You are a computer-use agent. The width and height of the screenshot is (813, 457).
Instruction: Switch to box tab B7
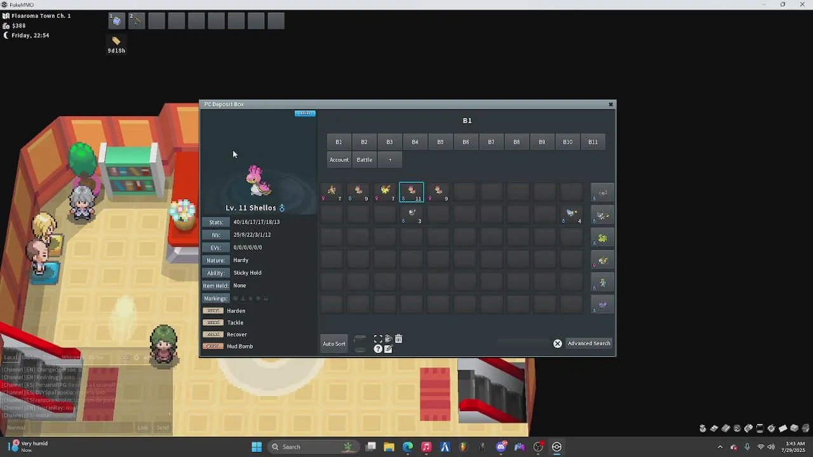pyautogui.click(x=491, y=142)
